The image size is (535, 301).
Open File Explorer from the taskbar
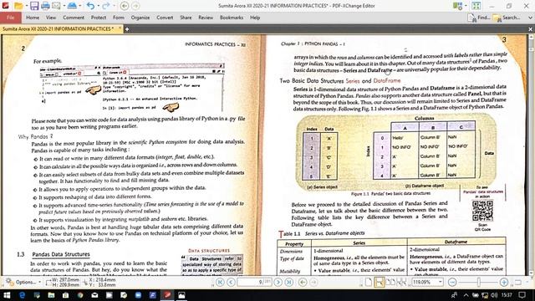click(51, 295)
